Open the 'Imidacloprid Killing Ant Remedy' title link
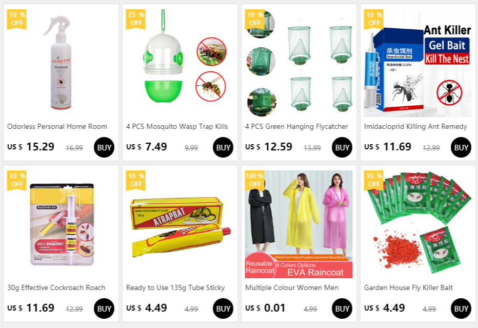This screenshot has width=478, height=328. coord(415,126)
